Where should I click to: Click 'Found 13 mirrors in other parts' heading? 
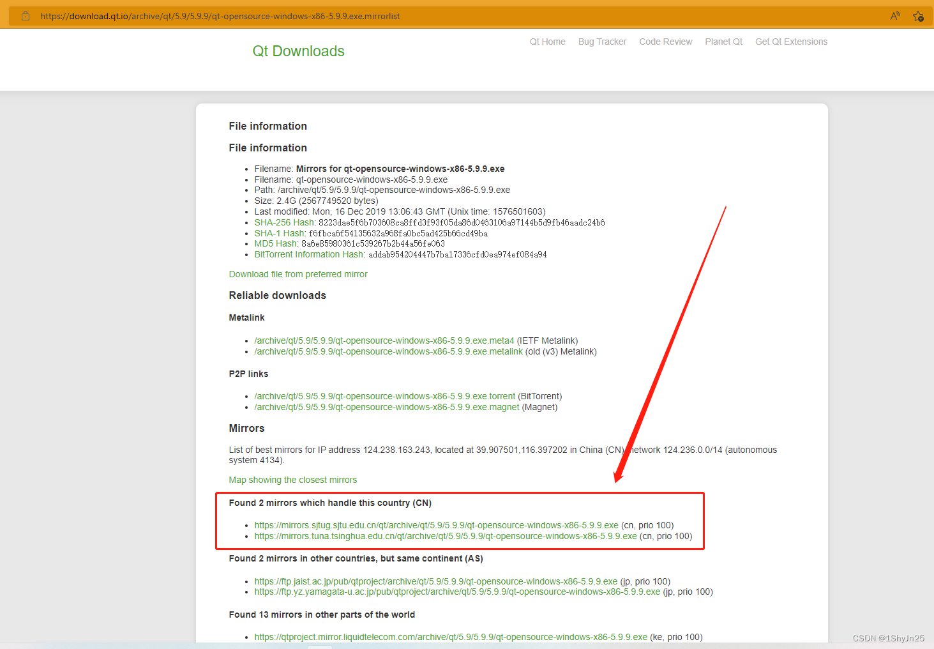click(x=322, y=615)
